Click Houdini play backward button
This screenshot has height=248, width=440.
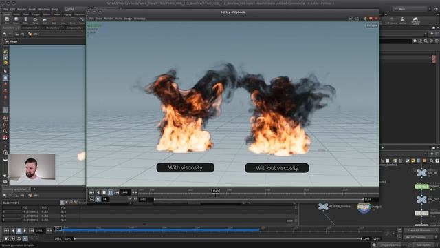(12, 231)
